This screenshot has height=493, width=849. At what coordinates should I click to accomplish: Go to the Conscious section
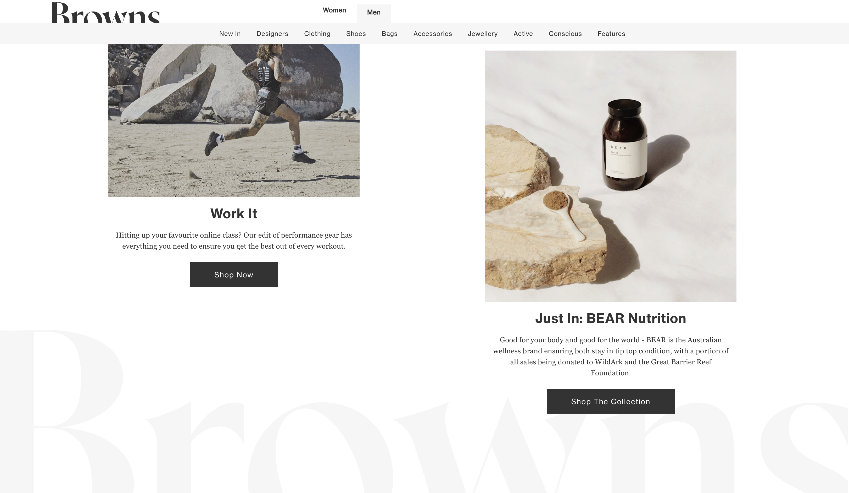pyautogui.click(x=565, y=34)
